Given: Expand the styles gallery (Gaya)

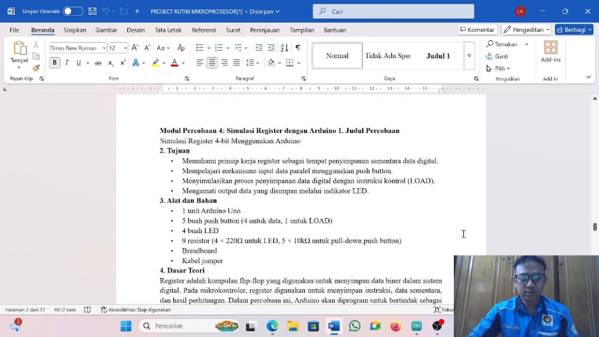Looking at the screenshot, I should pyautogui.click(x=469, y=56).
